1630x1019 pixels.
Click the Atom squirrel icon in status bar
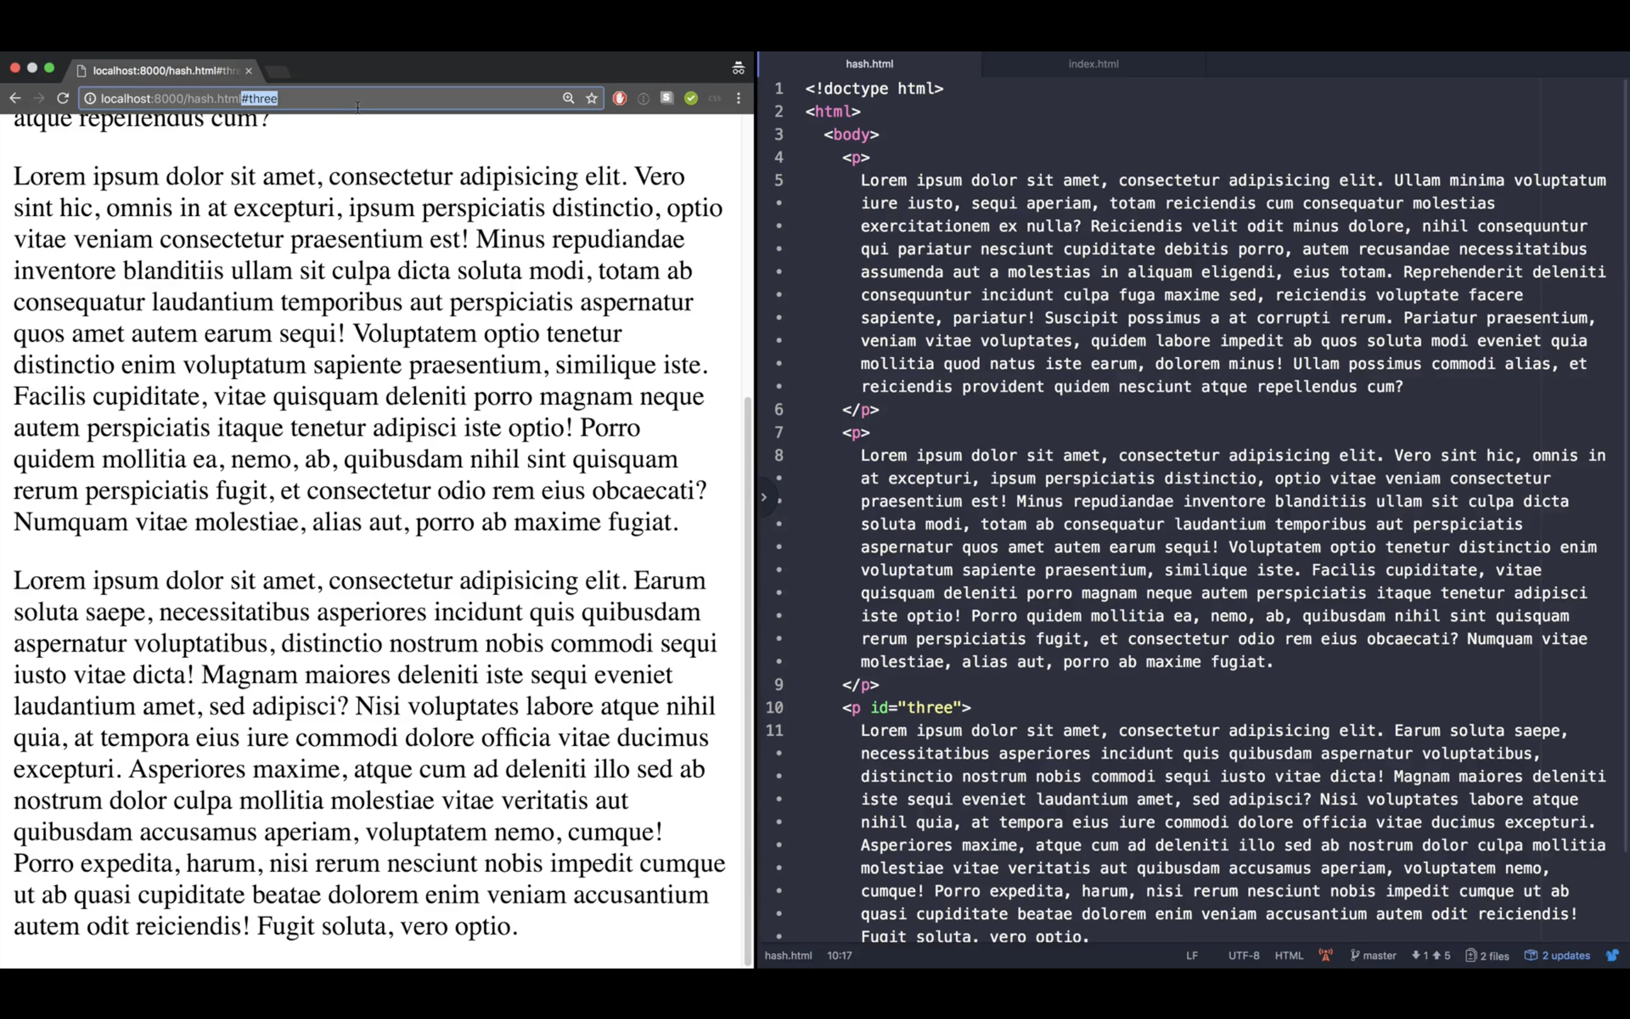pos(1612,955)
